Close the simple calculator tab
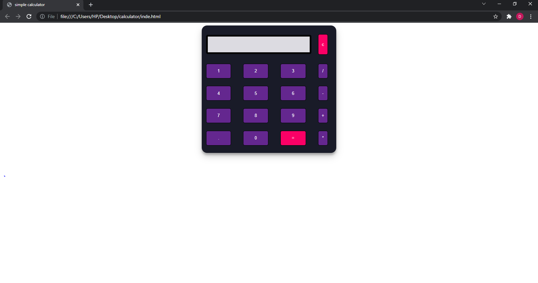This screenshot has width=538, height=283. coord(78,5)
